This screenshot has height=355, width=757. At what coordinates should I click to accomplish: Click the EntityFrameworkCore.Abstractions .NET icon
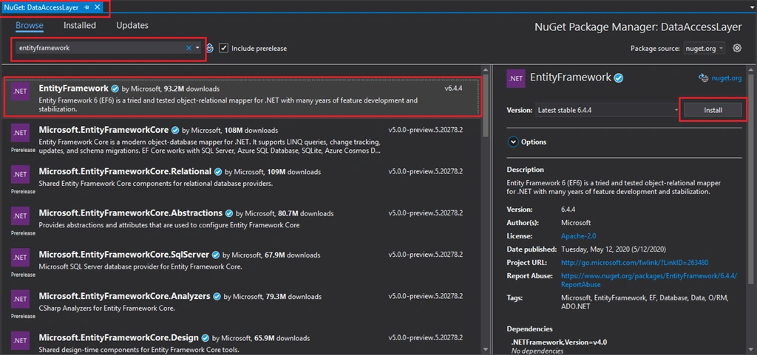click(x=20, y=216)
